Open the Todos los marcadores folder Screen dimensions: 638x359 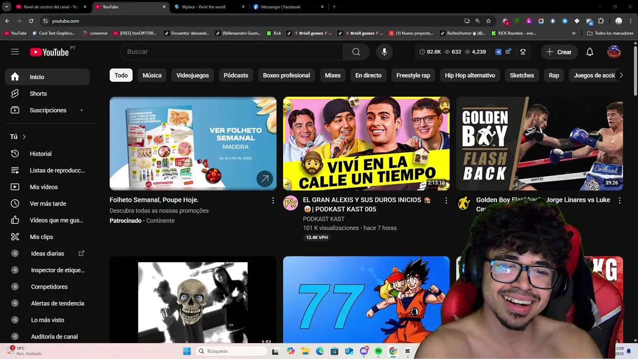pos(610,33)
